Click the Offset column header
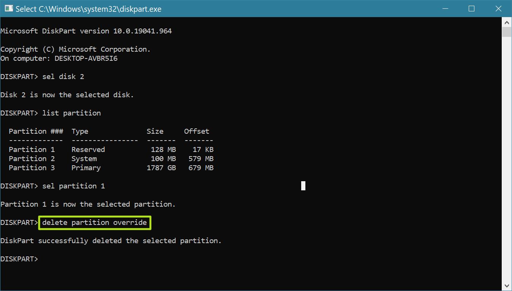 (196, 131)
